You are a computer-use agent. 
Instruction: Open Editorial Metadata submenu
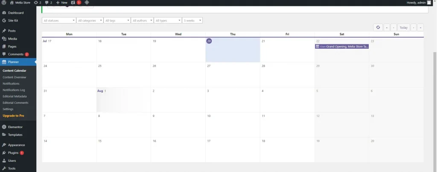pyautogui.click(x=15, y=96)
